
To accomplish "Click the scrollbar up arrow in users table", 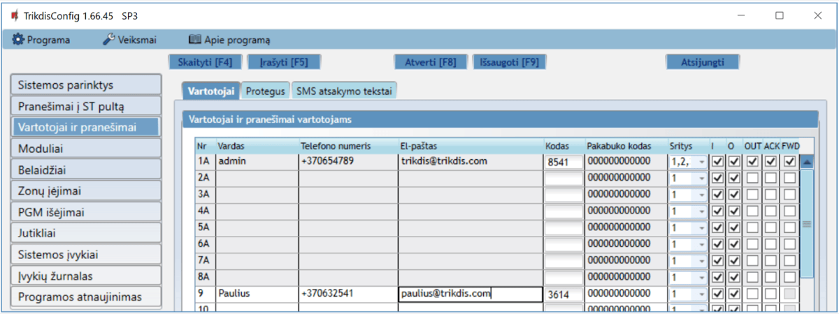I will click(x=807, y=162).
